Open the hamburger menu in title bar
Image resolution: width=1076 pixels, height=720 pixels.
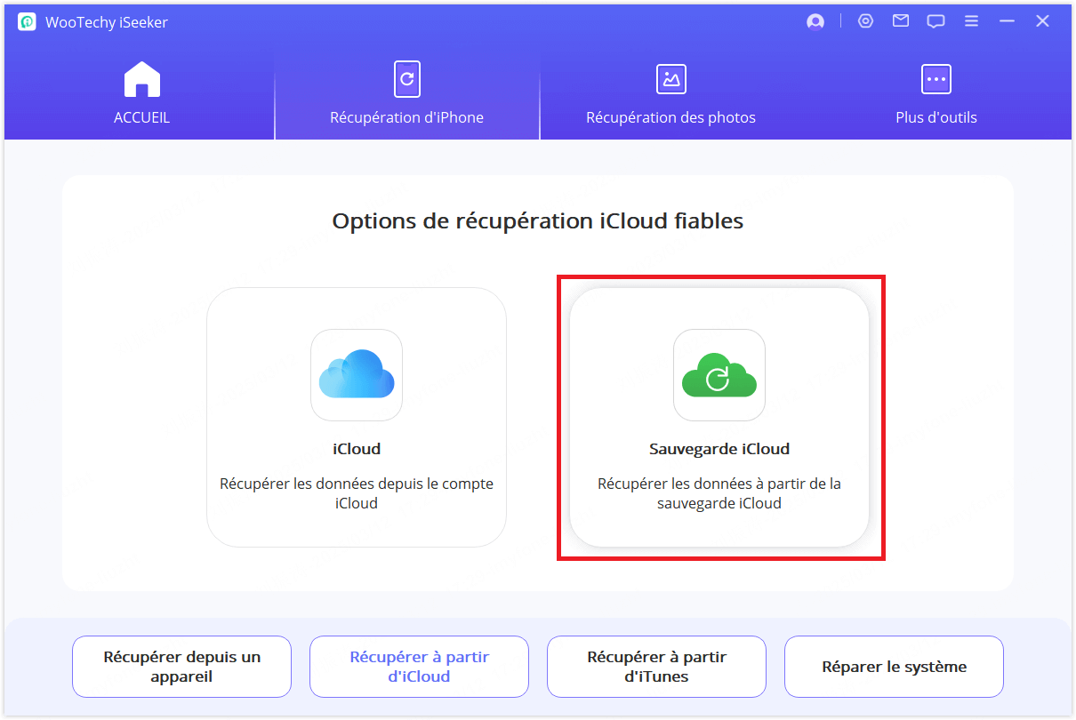971,21
